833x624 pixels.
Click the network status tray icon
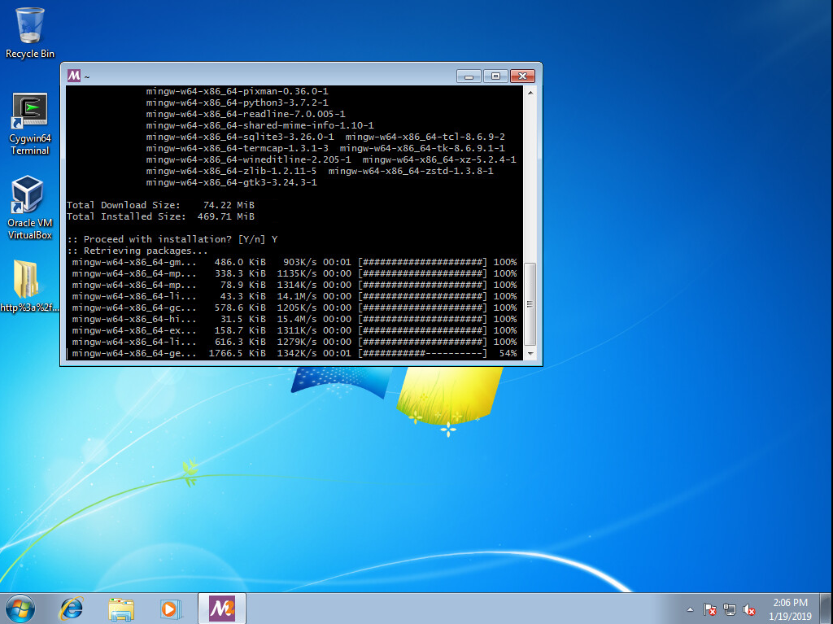(x=730, y=609)
